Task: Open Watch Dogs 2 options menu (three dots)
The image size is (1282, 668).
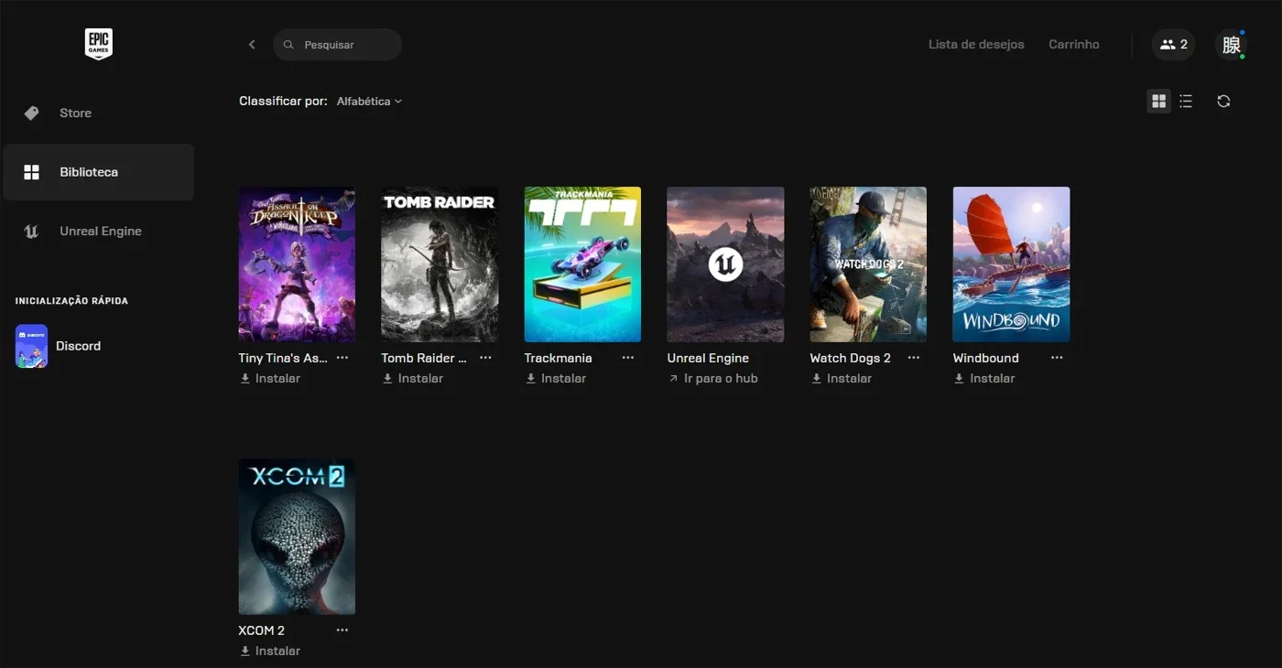Action: click(x=914, y=358)
